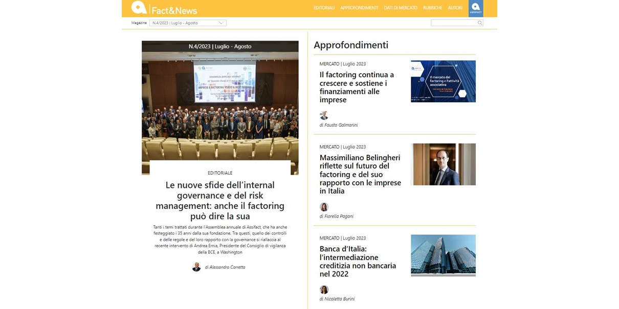Click Fausto Galmarini's avatar icon
The image size is (619, 309).
tap(324, 115)
